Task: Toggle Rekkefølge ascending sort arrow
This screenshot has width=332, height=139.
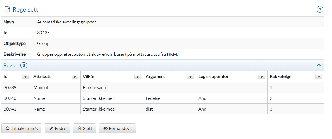Action: pos(318,77)
